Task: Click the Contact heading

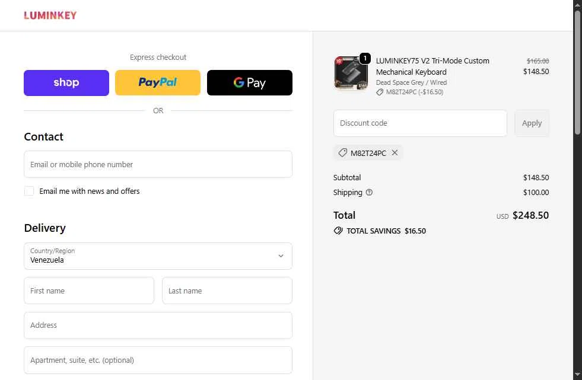Action: 44,137
